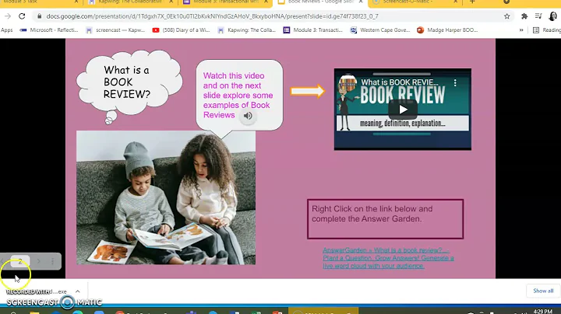The width and height of the screenshot is (561, 314).
Task: Open the 'Module 3: Transacti...' bookmark
Action: (313, 30)
